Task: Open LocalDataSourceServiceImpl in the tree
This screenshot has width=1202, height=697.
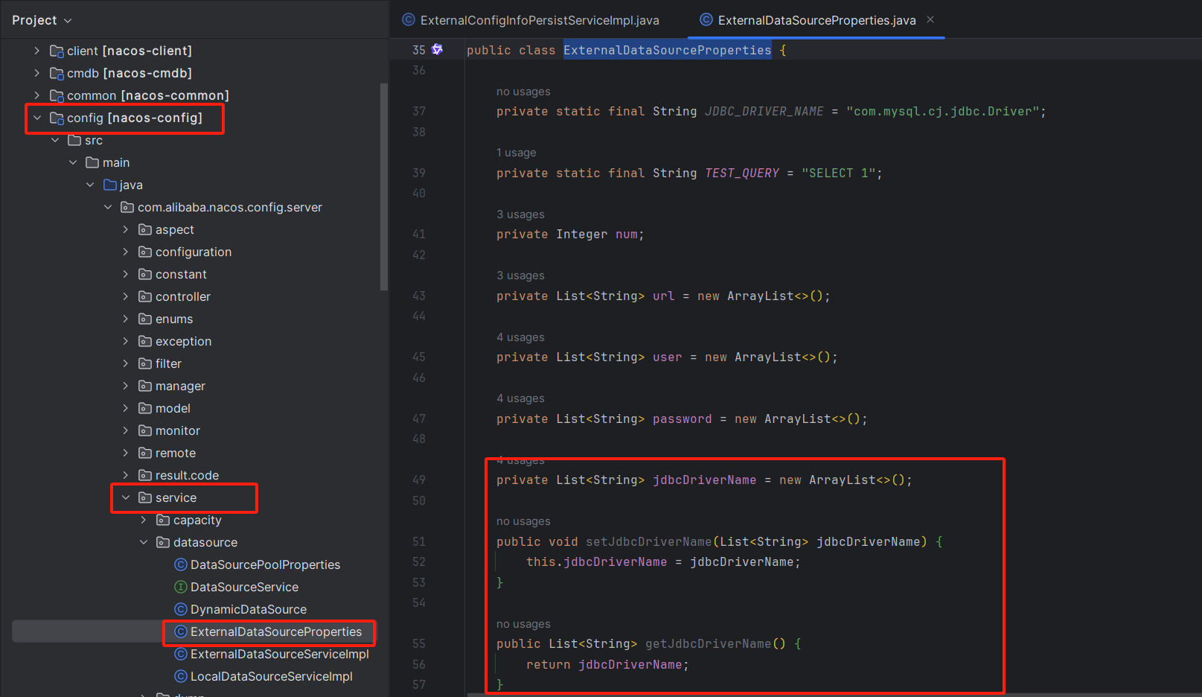Action: click(272, 676)
